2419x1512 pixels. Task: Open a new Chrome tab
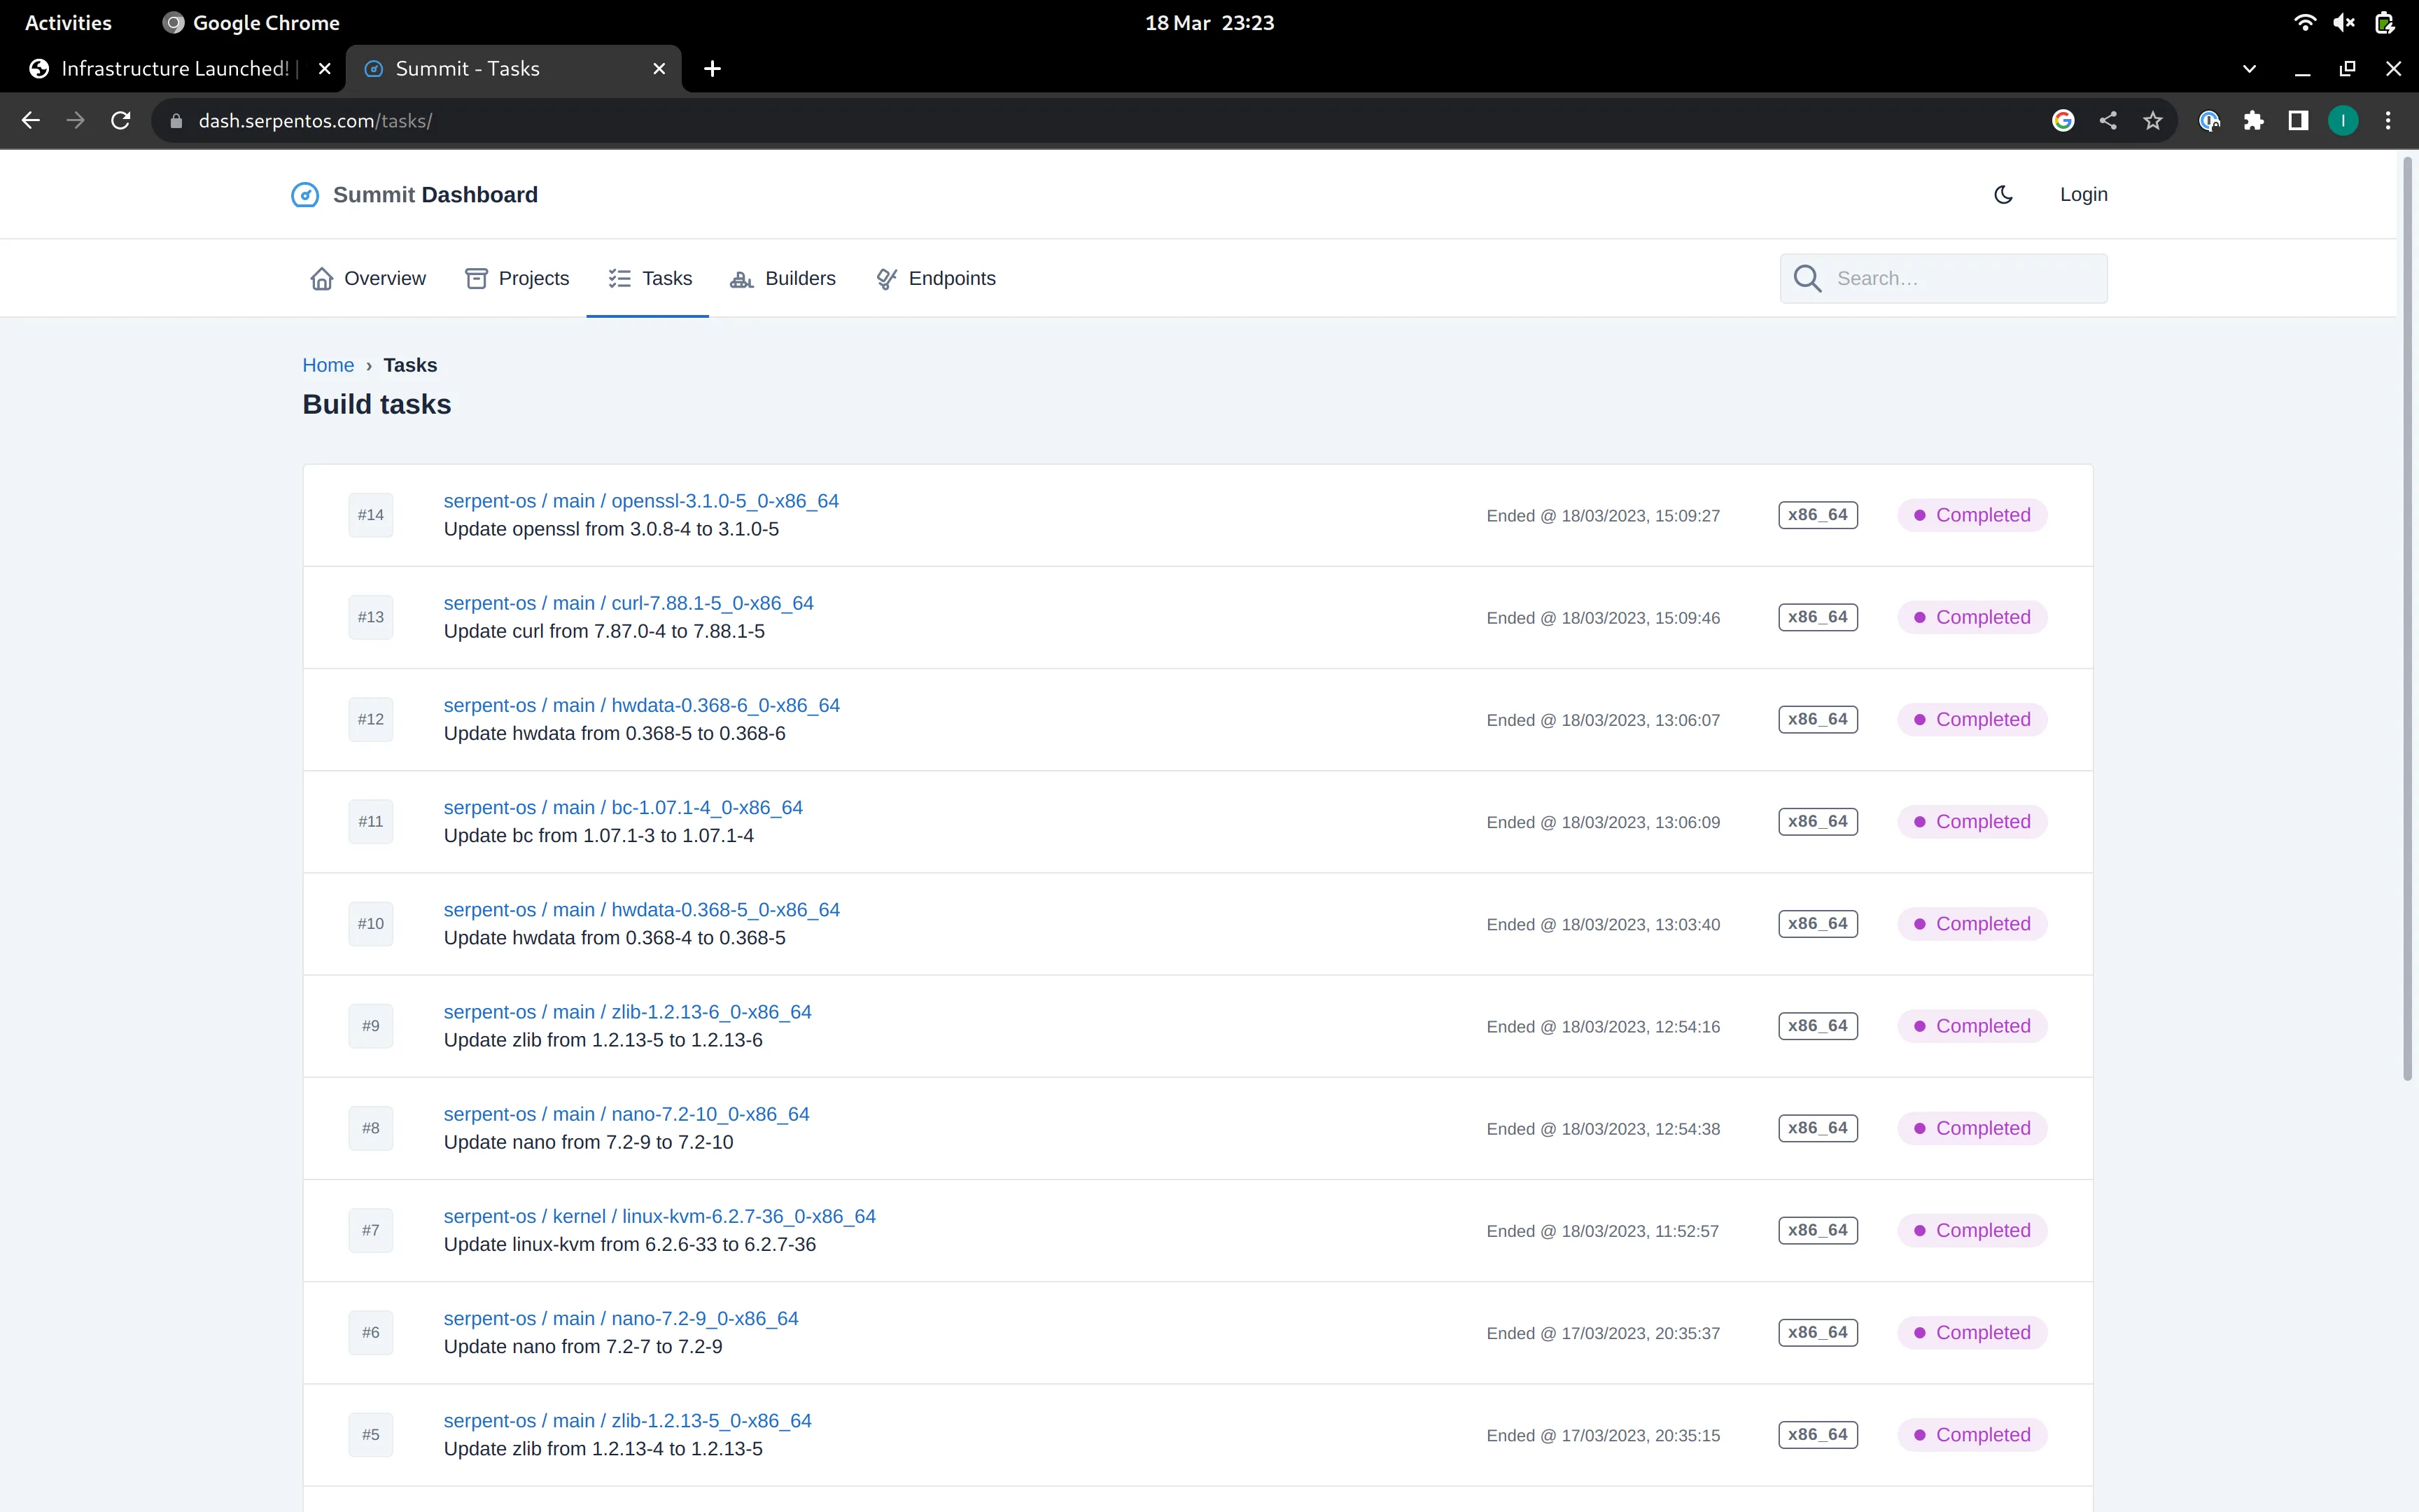[x=712, y=69]
